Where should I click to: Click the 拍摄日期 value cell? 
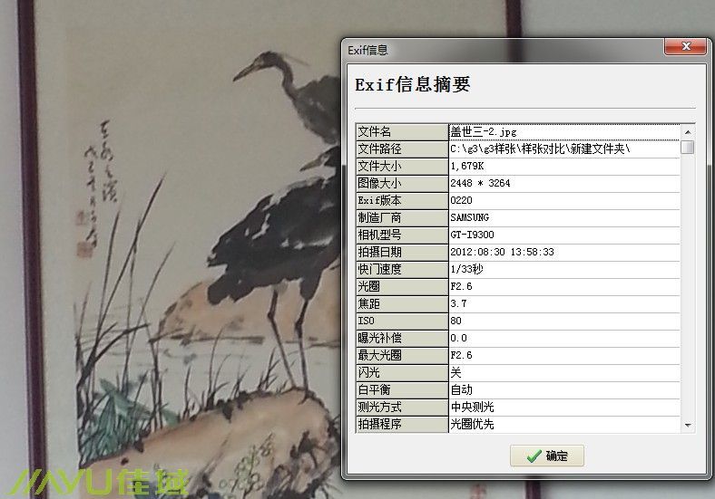point(564,253)
